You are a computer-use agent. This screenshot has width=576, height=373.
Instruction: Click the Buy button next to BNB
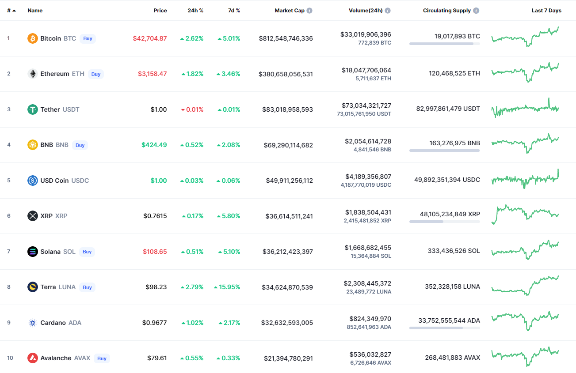(80, 145)
